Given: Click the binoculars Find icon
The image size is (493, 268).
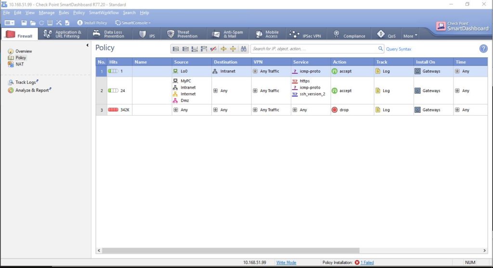Looking at the screenshot, I should 244,49.
